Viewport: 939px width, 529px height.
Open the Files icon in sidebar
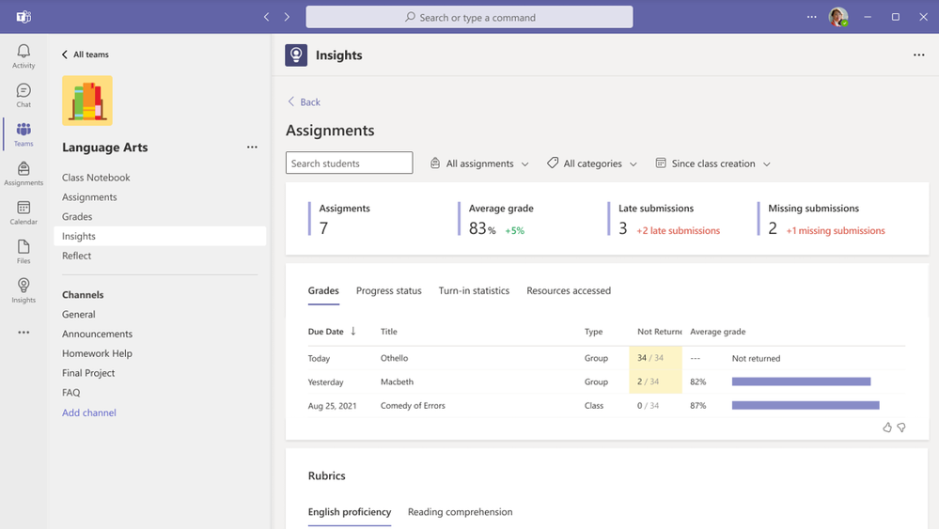click(23, 251)
